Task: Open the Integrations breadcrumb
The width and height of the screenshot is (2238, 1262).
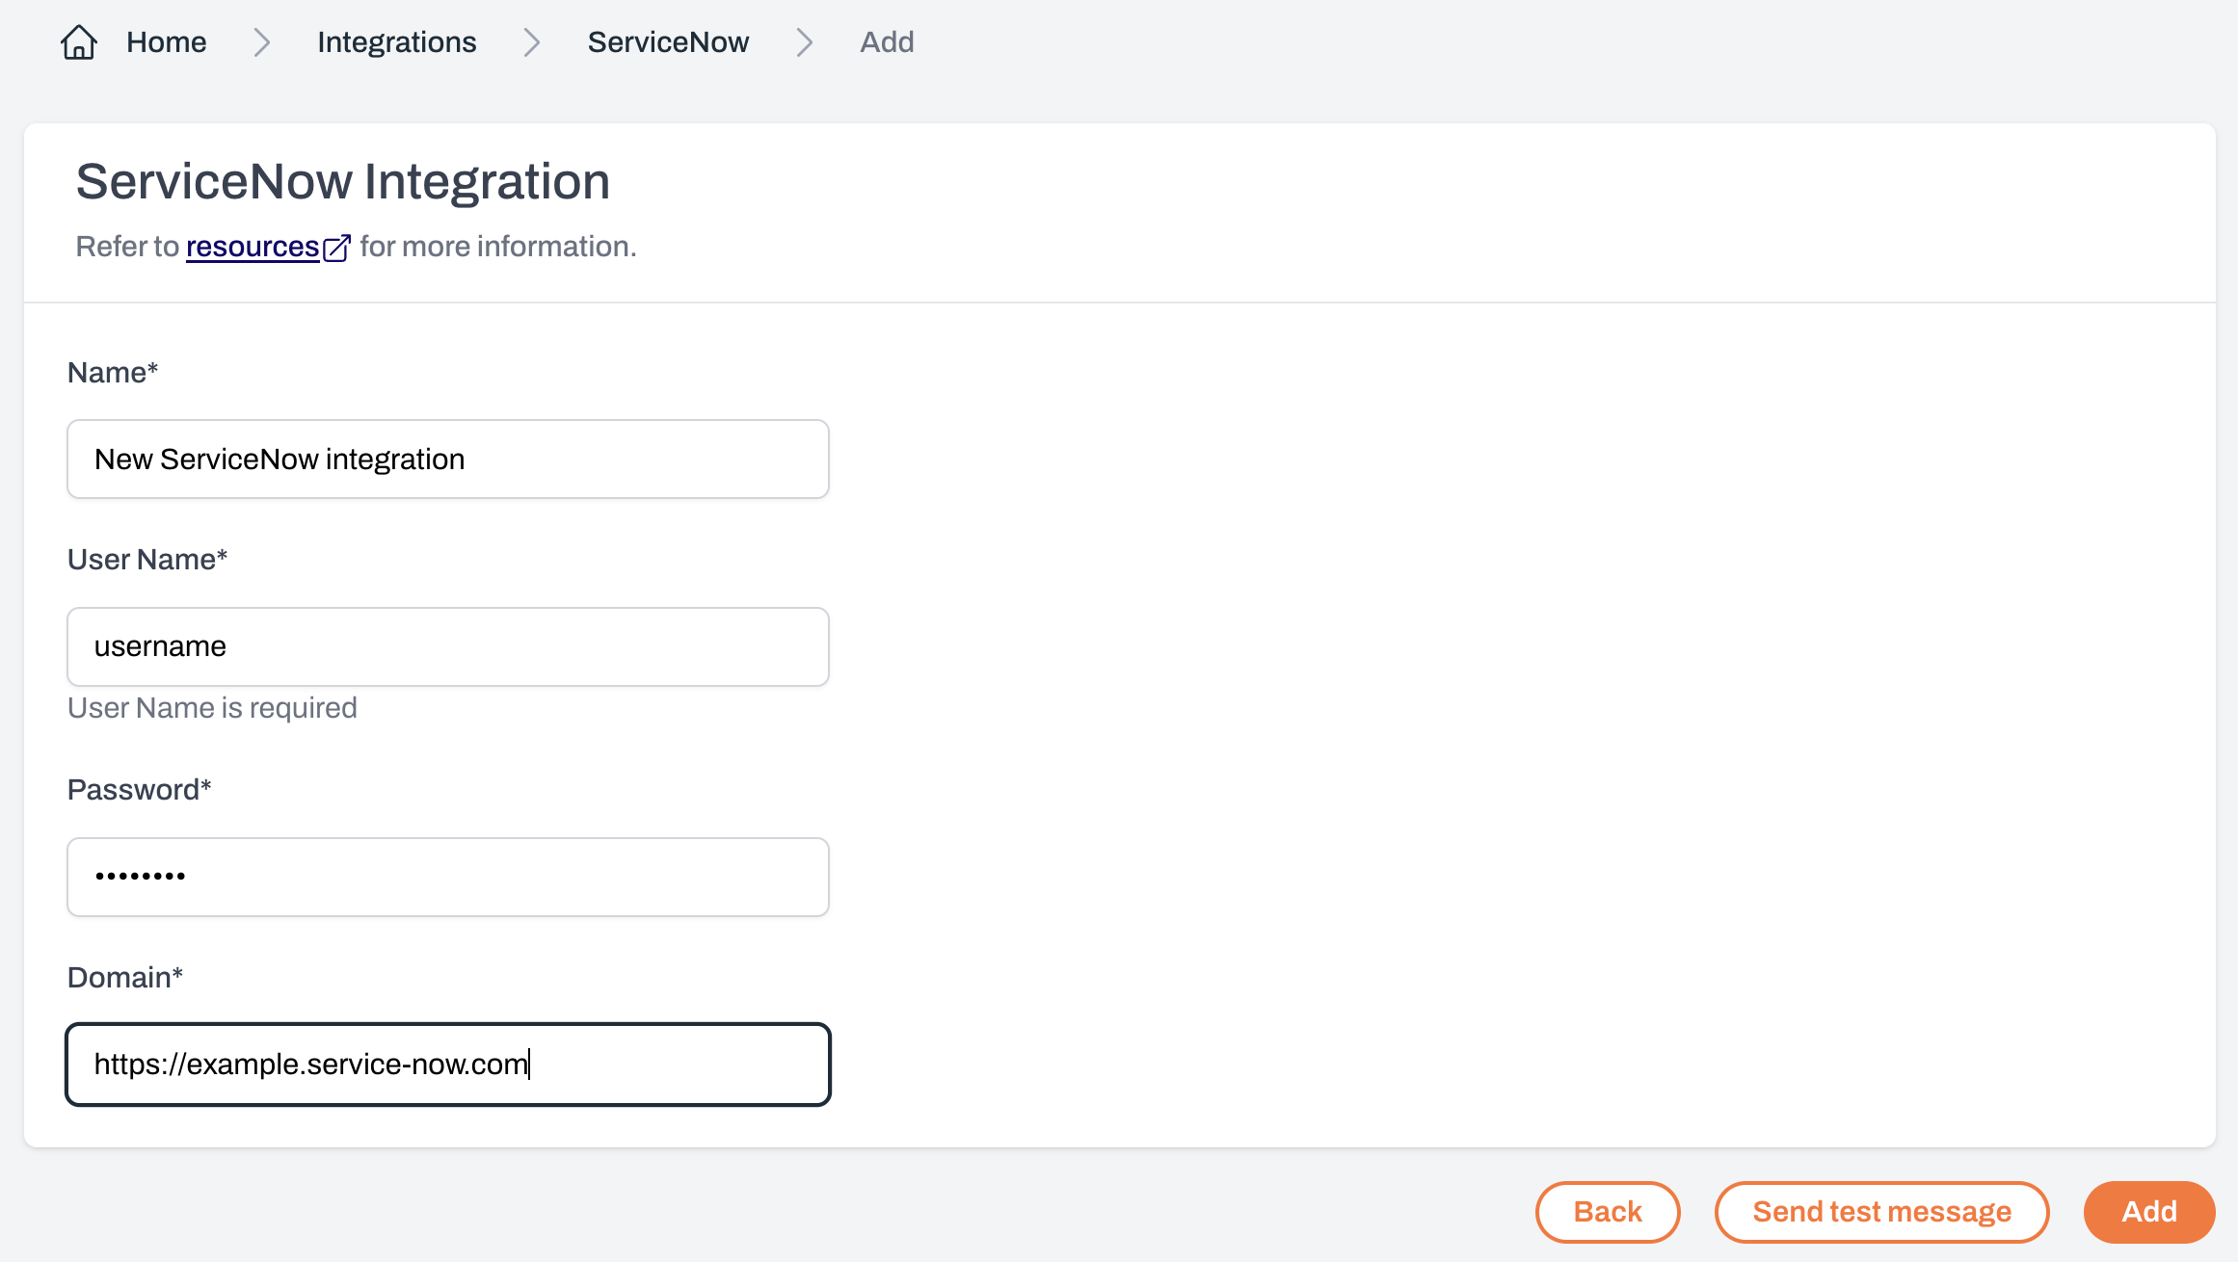Action: [396, 42]
